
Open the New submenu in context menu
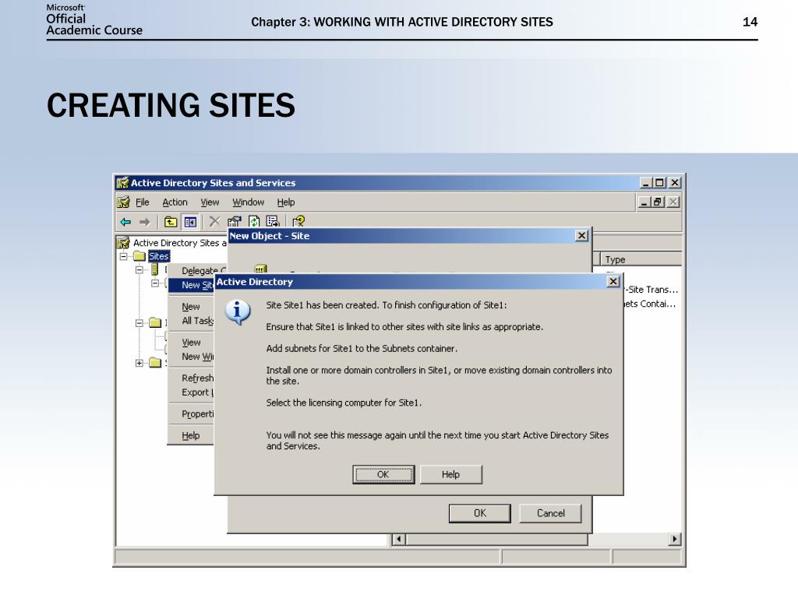click(192, 307)
